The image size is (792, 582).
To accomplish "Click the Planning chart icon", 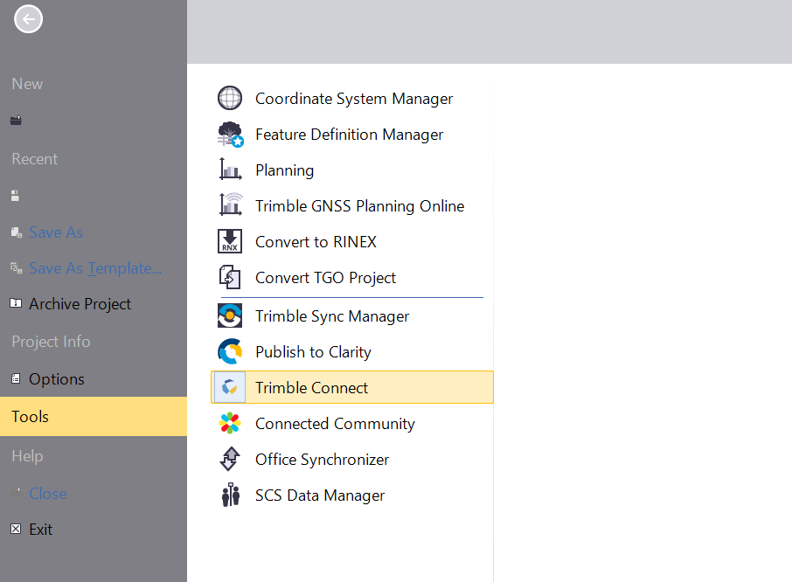I will pos(230,170).
